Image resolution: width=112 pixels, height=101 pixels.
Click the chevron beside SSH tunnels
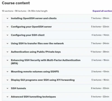8,88
